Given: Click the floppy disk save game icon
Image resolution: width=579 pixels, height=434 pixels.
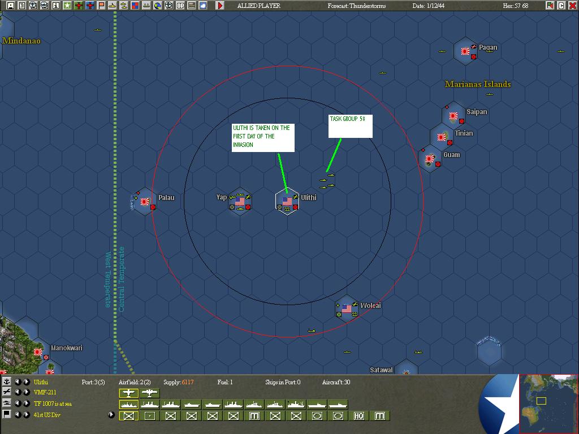Looking at the screenshot, I should [x=11, y=6].
